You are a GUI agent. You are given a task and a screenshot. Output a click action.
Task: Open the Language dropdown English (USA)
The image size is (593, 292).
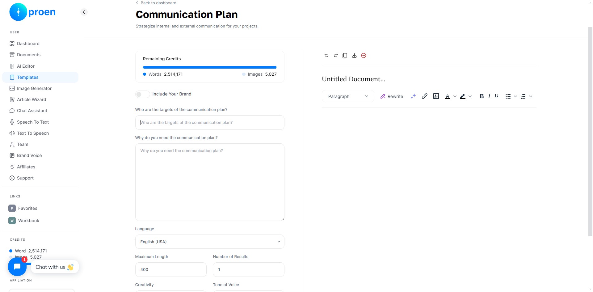210,242
